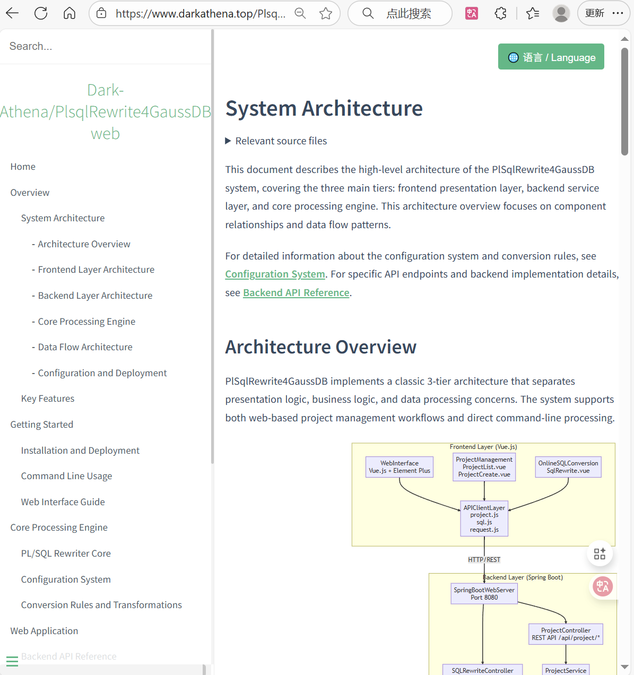Click the page scrollbar down arrow
The width and height of the screenshot is (634, 675).
click(624, 667)
